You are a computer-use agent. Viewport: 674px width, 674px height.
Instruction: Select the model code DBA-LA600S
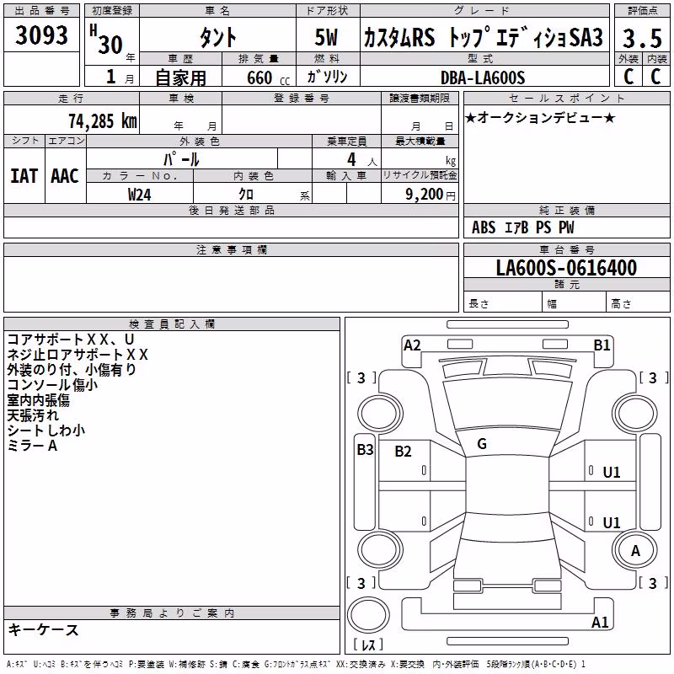click(x=483, y=78)
